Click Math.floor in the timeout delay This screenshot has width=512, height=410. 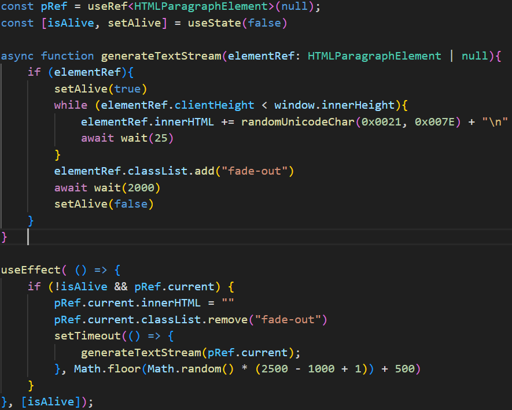(x=108, y=369)
